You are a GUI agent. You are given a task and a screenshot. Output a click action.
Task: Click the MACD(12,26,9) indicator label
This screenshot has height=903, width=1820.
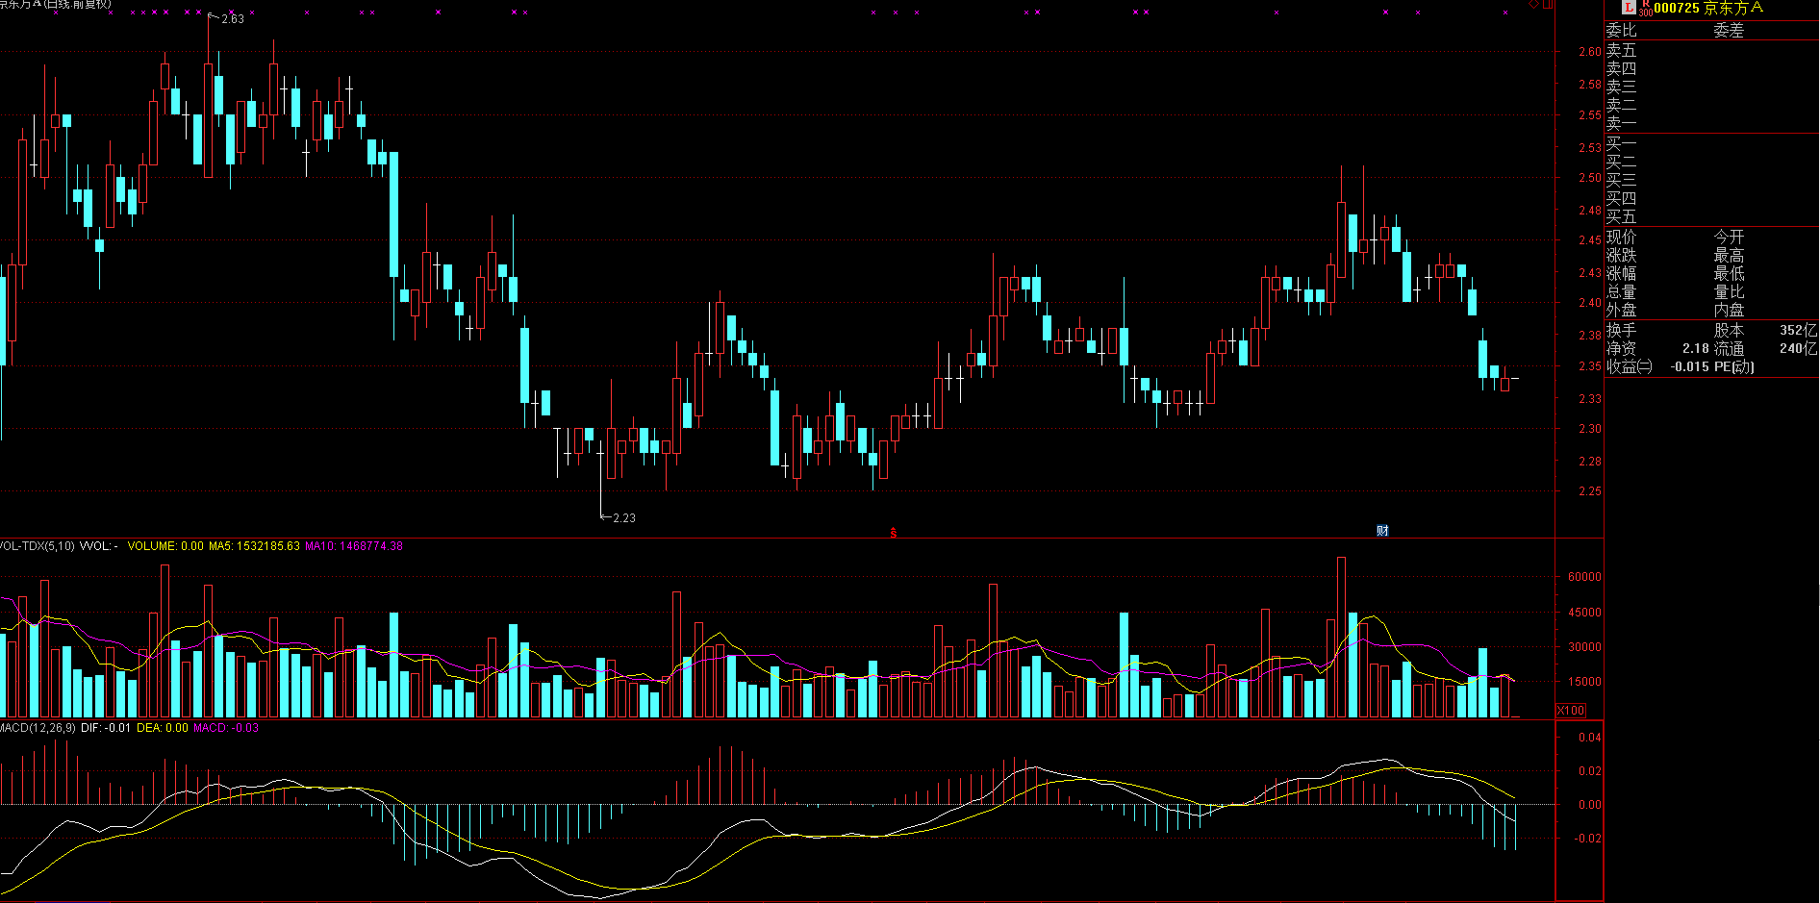38,728
